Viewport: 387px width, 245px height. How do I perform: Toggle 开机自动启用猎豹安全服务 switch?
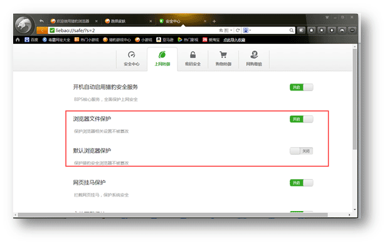click(301, 87)
